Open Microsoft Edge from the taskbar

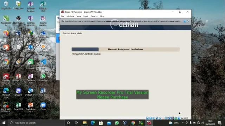pos(93,123)
